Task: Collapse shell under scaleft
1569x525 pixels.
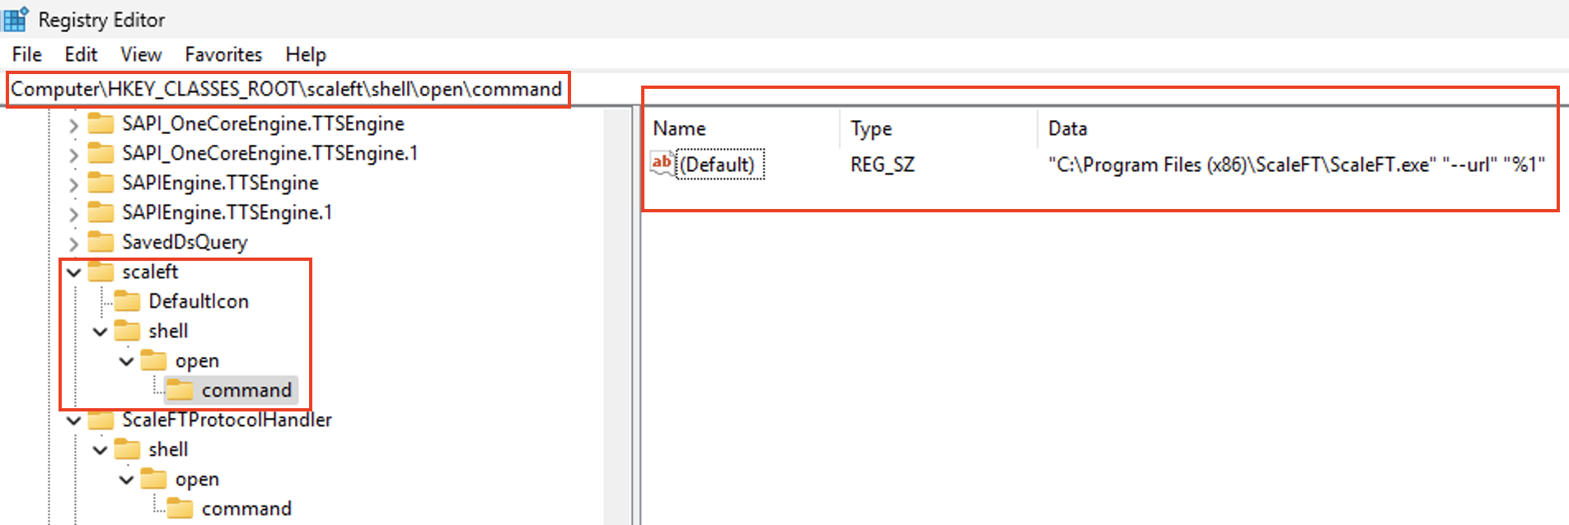Action: click(100, 332)
